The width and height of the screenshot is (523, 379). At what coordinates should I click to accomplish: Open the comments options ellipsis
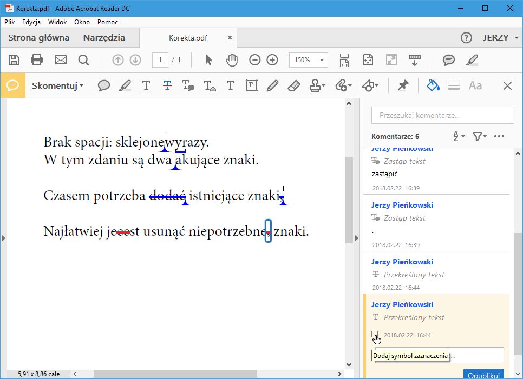(499, 136)
